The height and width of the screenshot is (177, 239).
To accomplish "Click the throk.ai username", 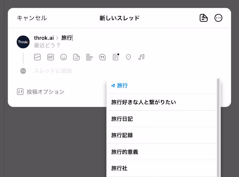I will click(44, 38).
